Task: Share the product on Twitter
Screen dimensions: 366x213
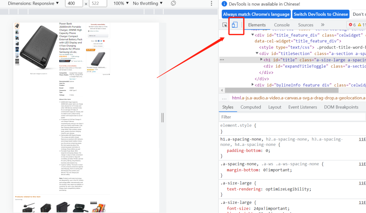Action: pos(101,41)
